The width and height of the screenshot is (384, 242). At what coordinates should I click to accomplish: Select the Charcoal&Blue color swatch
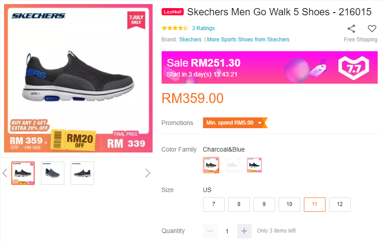pyautogui.click(x=211, y=165)
